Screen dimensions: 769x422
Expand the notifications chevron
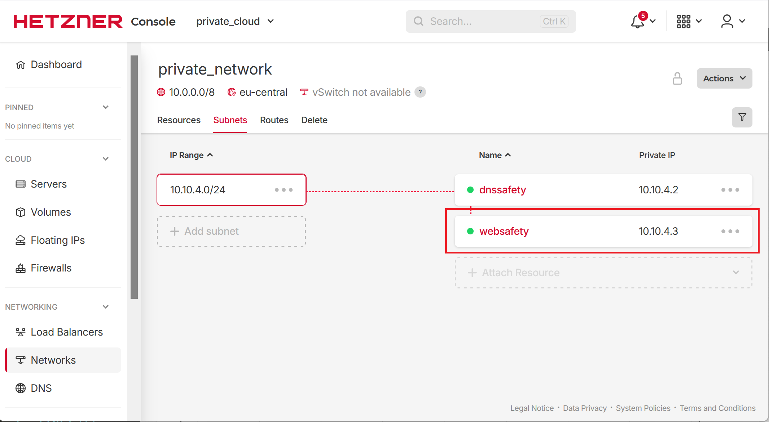[652, 21]
